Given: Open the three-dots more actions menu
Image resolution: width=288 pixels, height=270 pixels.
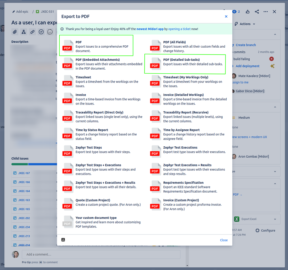Looking at the screenshot, I should point(266,12).
